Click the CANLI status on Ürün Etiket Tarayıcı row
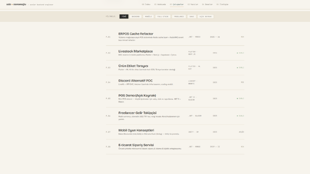Viewport: 310px width, 174px height. (240, 67)
